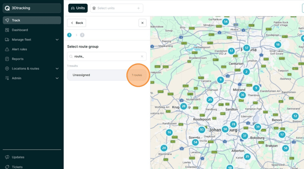Expand the Manage fleet menu chevron
The image size is (304, 169).
[x=57, y=40]
